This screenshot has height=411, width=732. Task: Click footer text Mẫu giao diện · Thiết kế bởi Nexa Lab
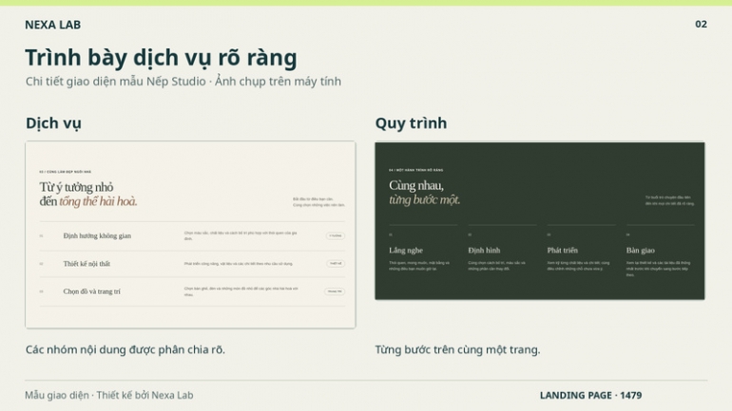pyautogui.click(x=109, y=395)
